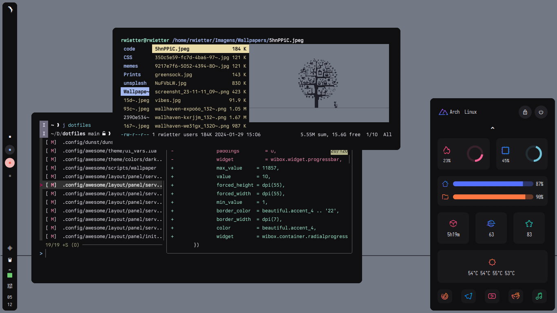
Task: Click the audio waveform icon in left bar
Action: click(10, 248)
